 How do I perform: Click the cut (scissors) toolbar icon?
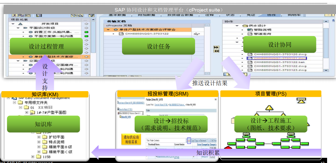point(14,16)
